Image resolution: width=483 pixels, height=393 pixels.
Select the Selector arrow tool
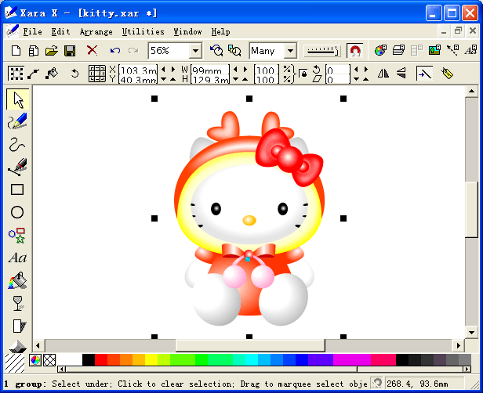[17, 99]
